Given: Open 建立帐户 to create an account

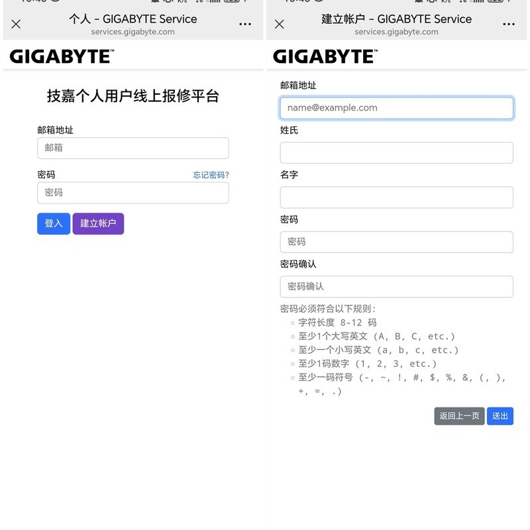Looking at the screenshot, I should (x=98, y=224).
